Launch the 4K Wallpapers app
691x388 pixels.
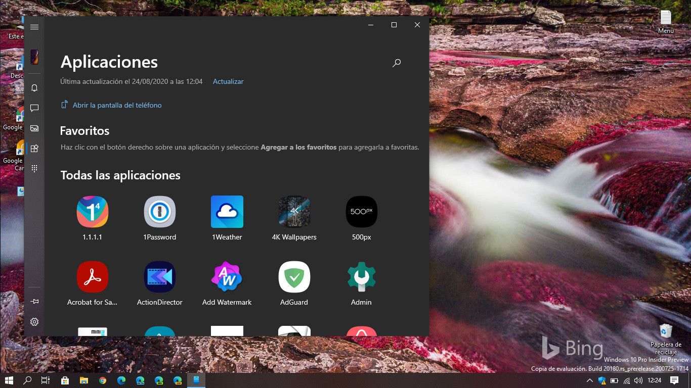[294, 218]
